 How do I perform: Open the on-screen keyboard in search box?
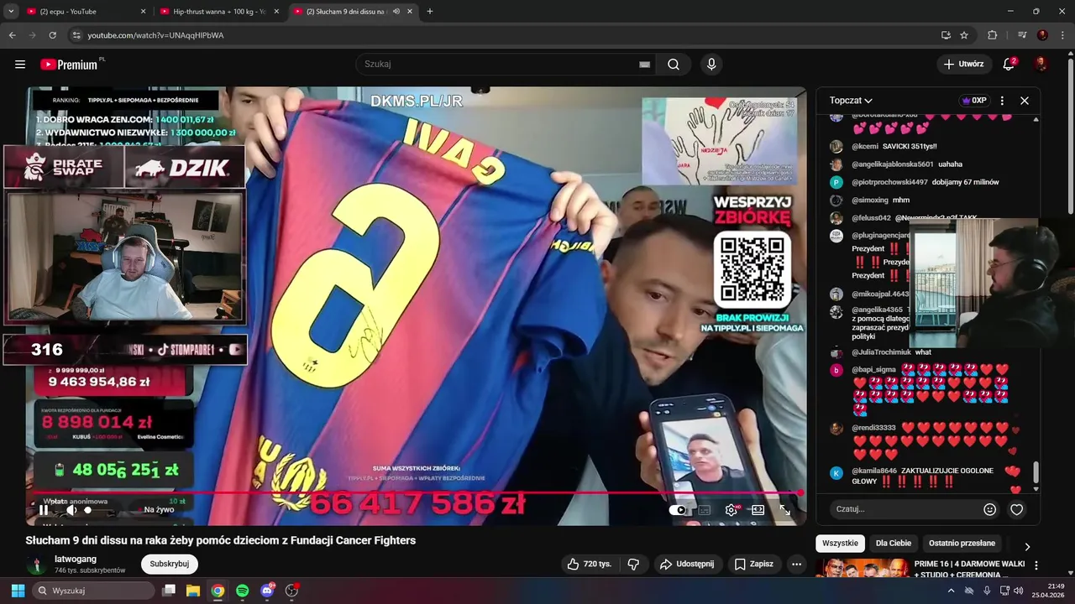(x=644, y=65)
